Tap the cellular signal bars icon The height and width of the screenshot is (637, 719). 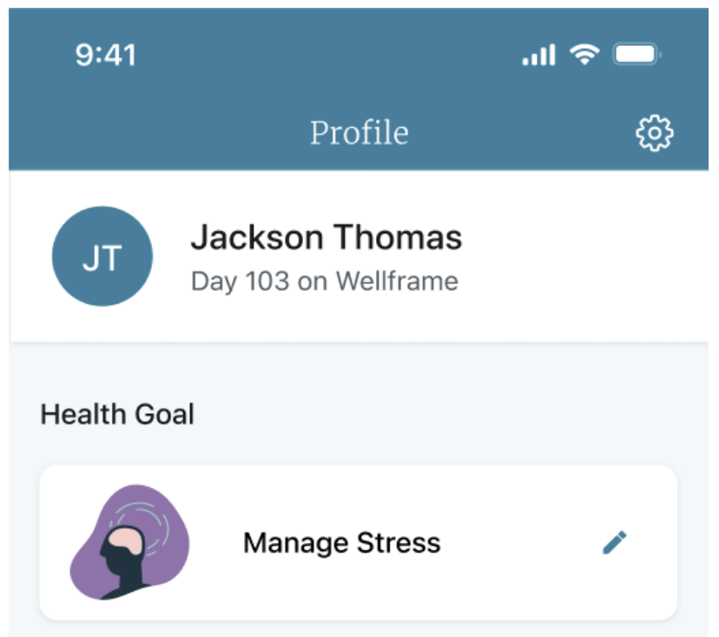click(538, 56)
